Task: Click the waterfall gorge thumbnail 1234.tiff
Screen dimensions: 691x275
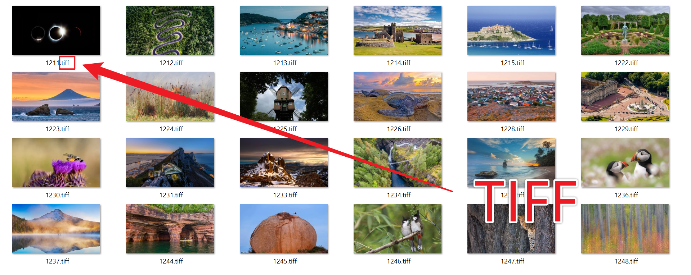Action: pos(398,162)
